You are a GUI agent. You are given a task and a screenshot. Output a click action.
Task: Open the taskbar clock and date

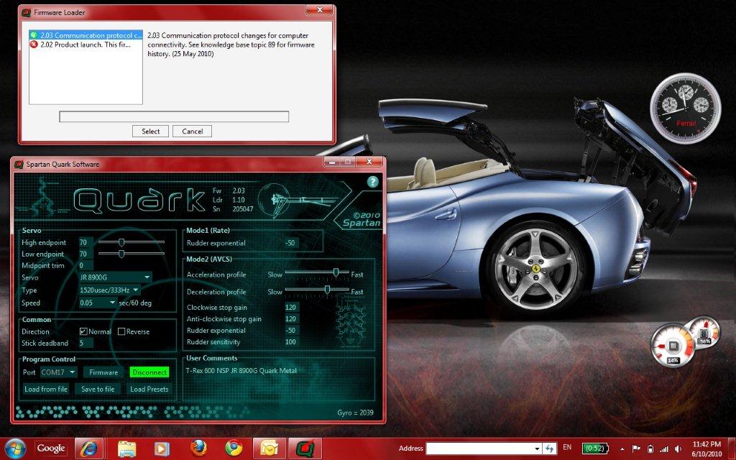[707, 448]
